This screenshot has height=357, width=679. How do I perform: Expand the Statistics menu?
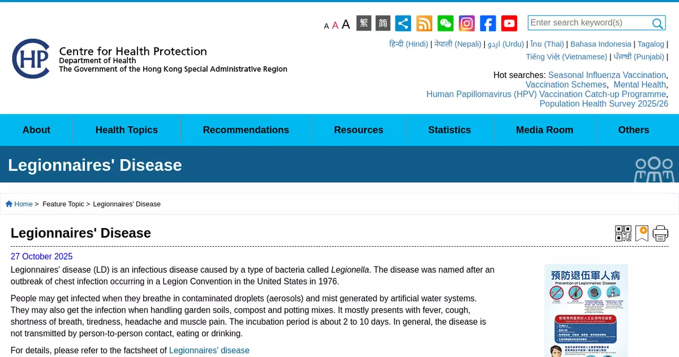pyautogui.click(x=449, y=130)
